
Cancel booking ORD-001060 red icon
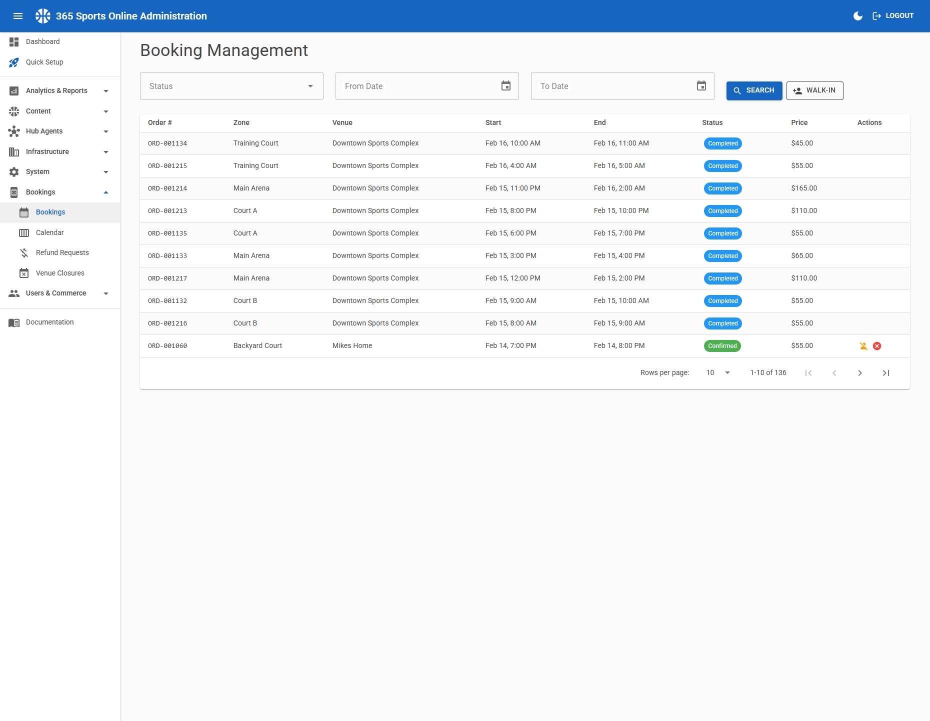click(877, 346)
